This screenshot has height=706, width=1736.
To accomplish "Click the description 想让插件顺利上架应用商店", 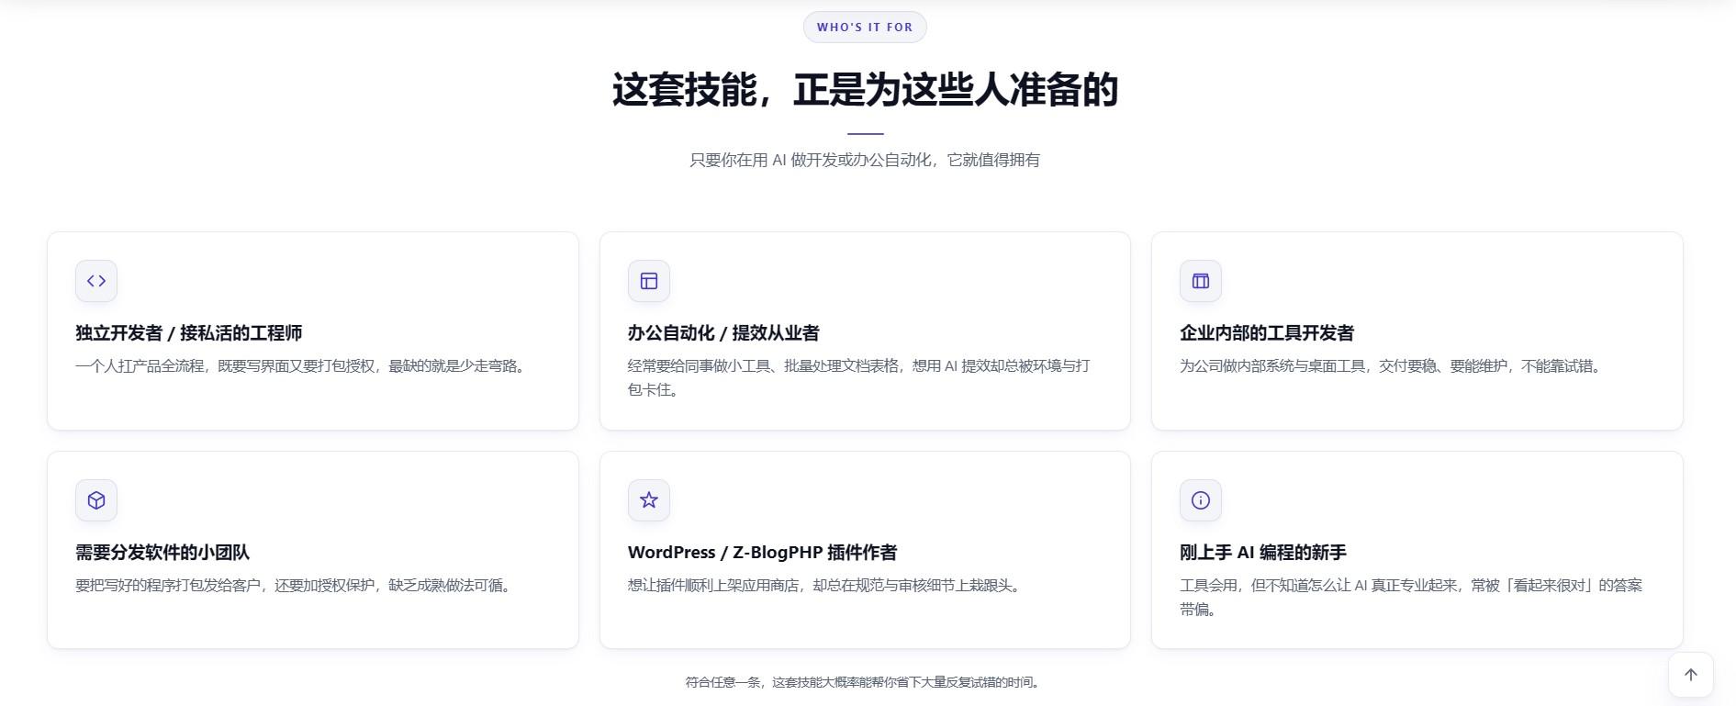I will [x=826, y=586].
